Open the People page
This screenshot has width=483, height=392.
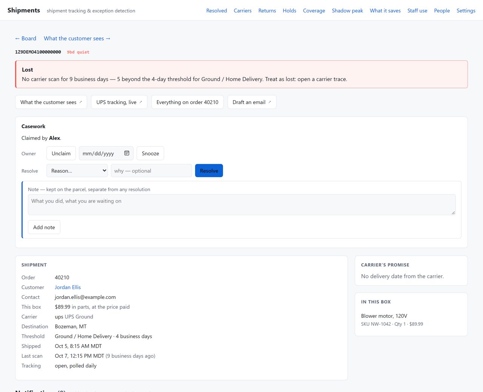pos(442,11)
